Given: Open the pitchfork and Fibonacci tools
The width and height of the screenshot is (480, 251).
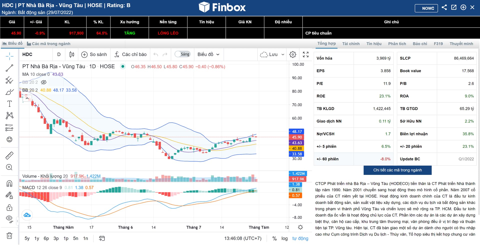Looking at the screenshot, I should (x=9, y=80).
